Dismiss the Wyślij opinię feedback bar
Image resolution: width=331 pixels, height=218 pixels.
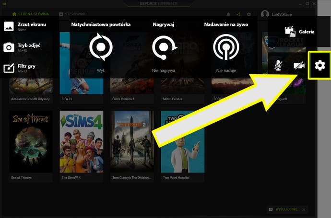[x=304, y=209]
